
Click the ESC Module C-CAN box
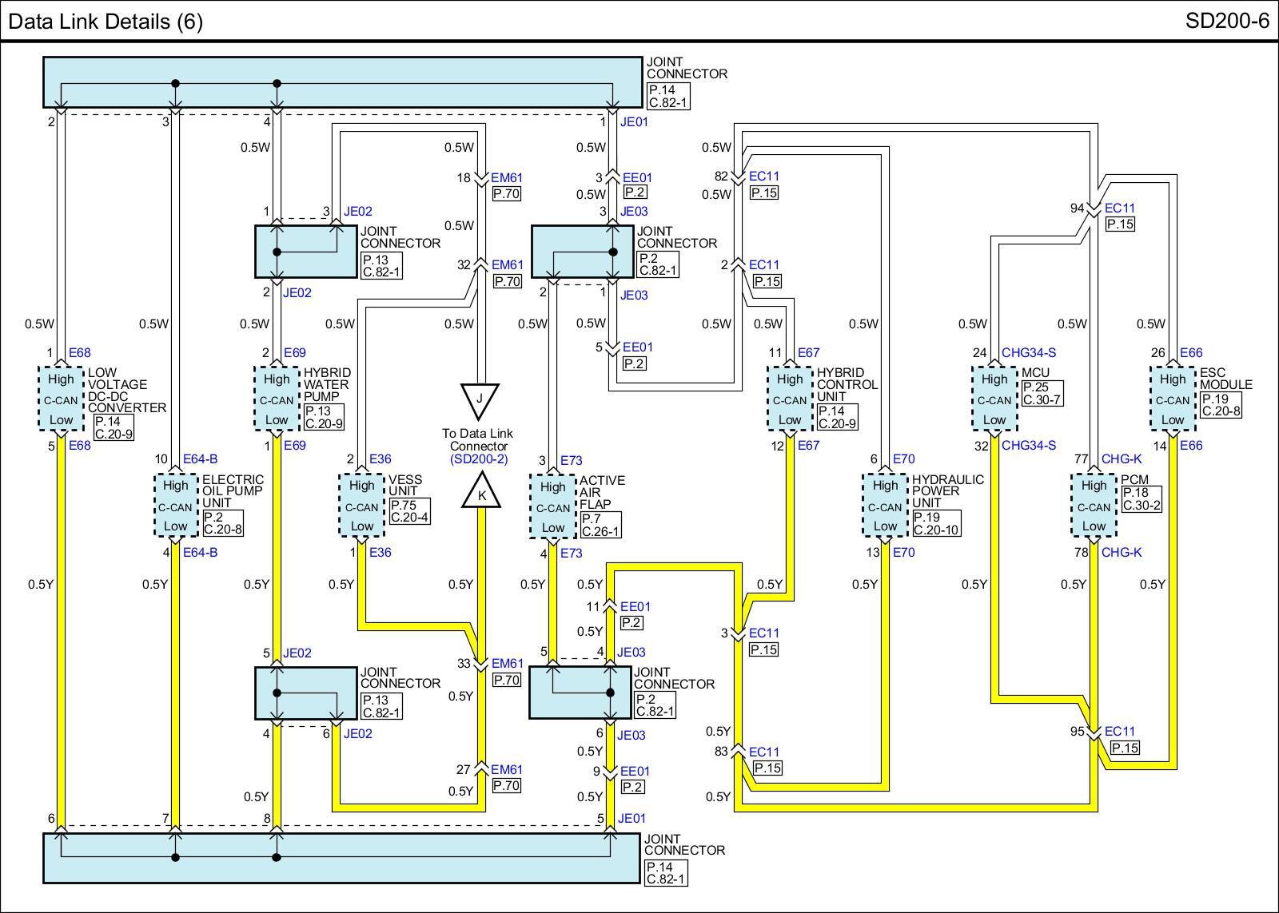click(x=1173, y=399)
